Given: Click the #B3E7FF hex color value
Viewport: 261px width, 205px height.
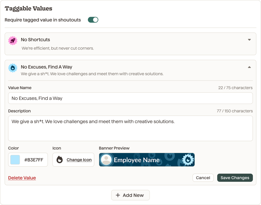Looking at the screenshot, I should click(x=34, y=160).
